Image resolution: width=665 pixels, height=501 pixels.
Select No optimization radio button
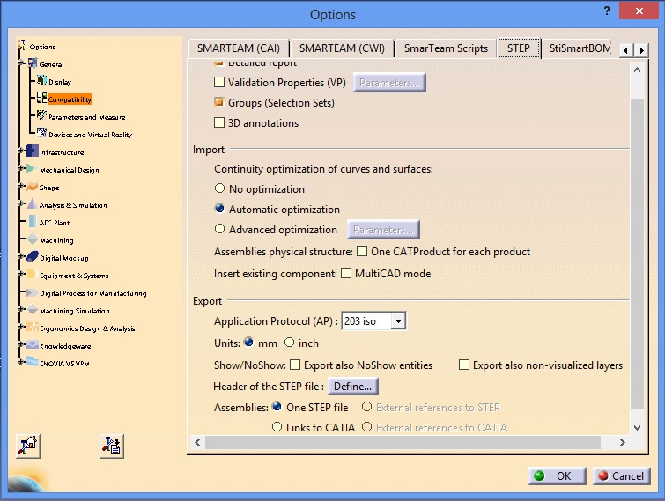[x=219, y=188]
